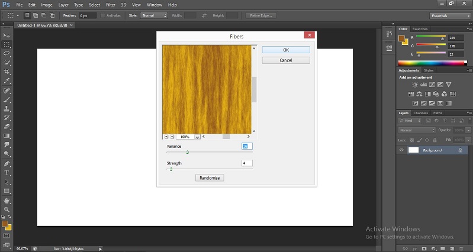The width and height of the screenshot is (473, 252).
Task: Select the Crop tool
Action: click(x=7, y=71)
